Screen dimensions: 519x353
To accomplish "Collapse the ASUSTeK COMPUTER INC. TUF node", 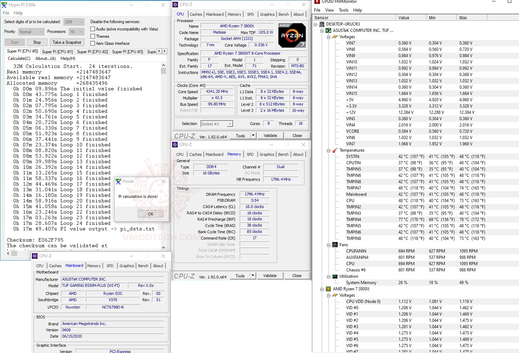I will 322,31.
